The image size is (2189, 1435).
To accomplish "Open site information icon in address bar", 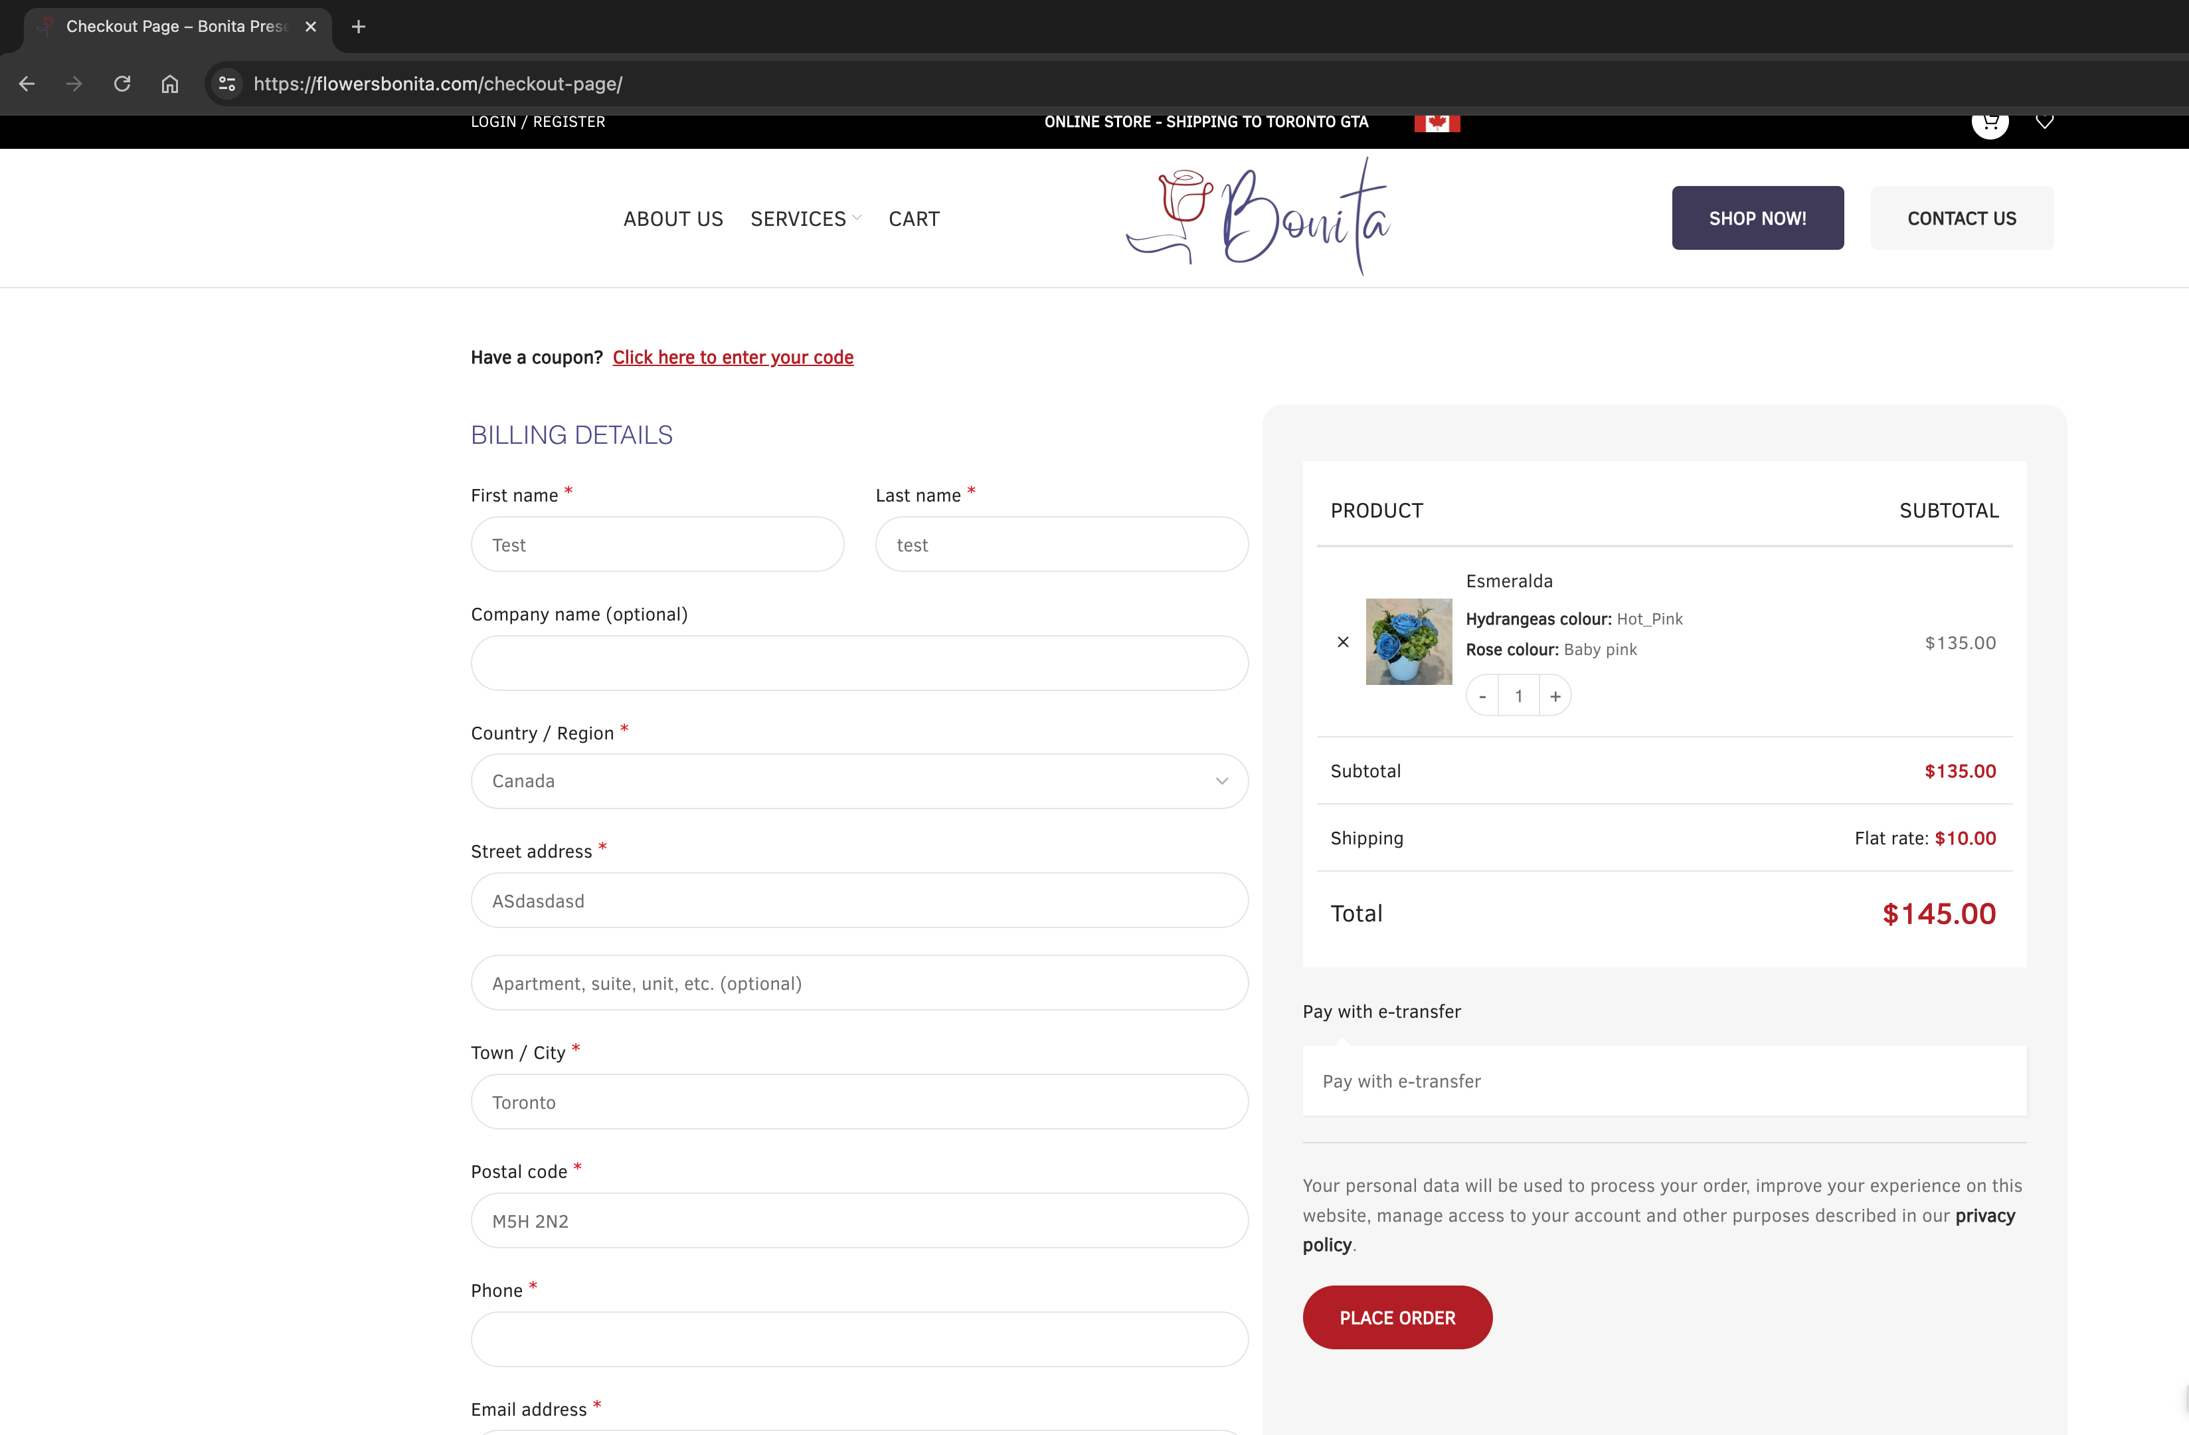I will (226, 84).
